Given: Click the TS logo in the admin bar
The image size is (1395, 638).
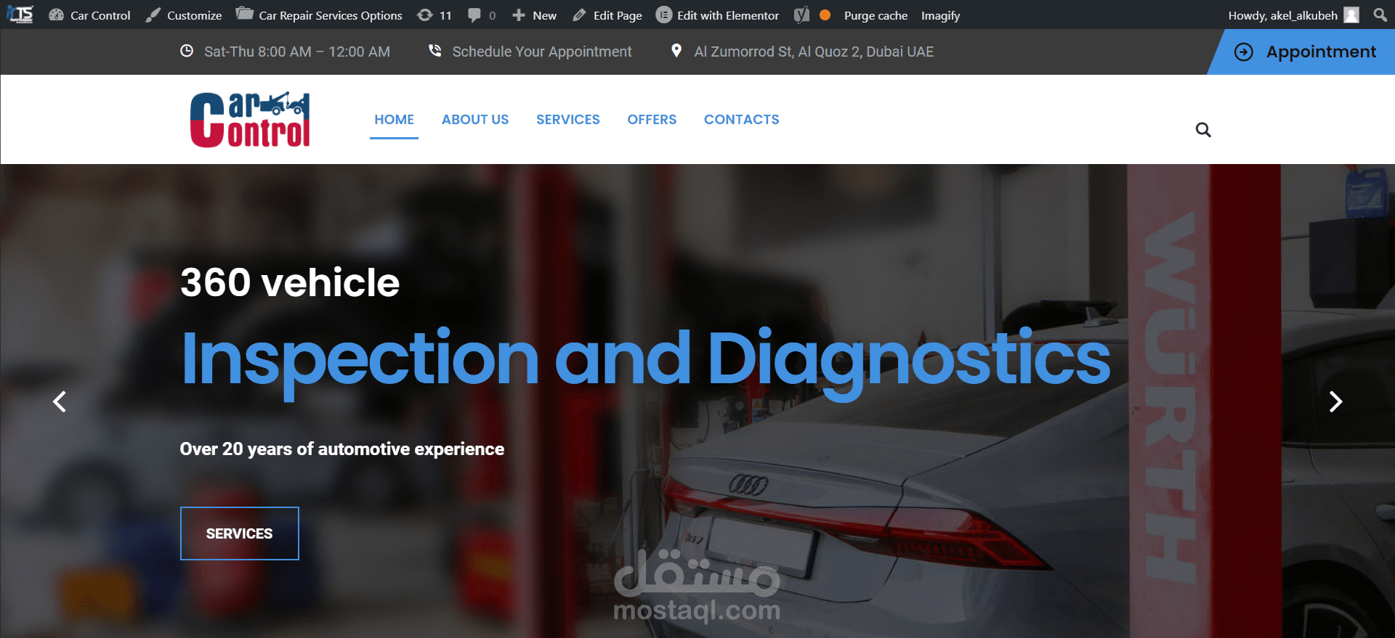Looking at the screenshot, I should point(20,15).
